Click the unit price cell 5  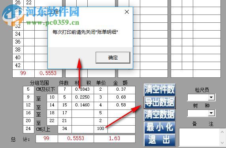[x=101, y=113]
